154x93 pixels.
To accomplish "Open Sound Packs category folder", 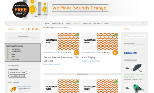I will (16, 49).
